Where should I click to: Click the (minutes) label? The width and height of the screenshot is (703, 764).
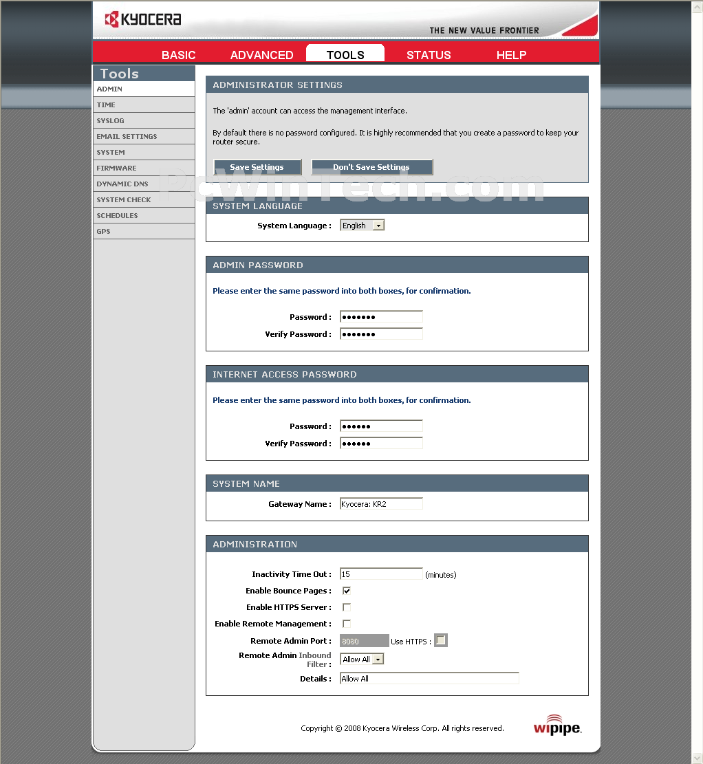(x=441, y=575)
